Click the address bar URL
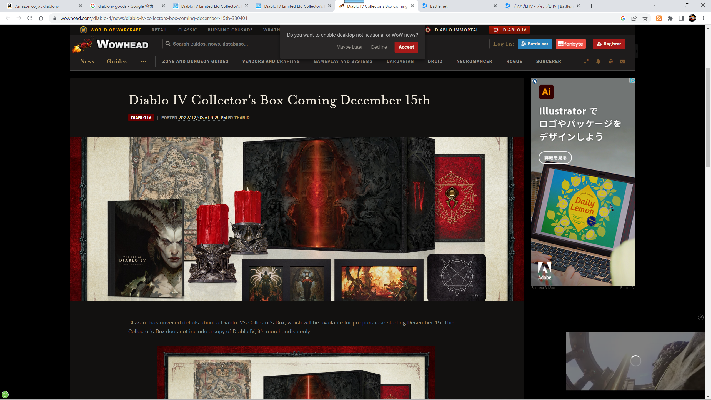 click(x=154, y=18)
